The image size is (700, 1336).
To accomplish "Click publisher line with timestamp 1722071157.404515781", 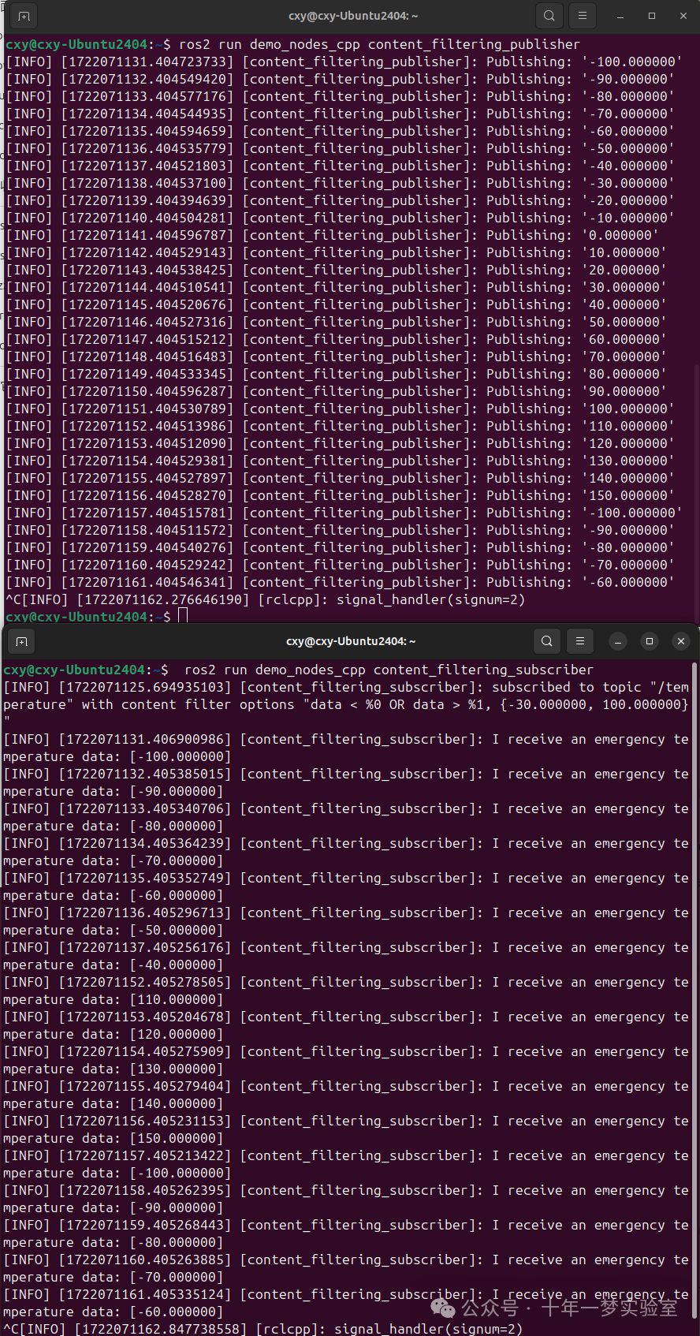I will [x=344, y=513].
